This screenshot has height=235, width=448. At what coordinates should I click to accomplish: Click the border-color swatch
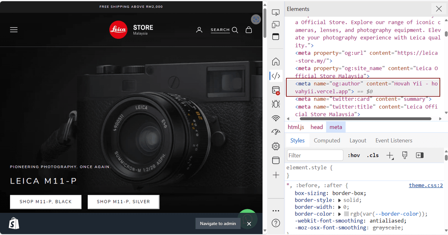click(x=346, y=214)
